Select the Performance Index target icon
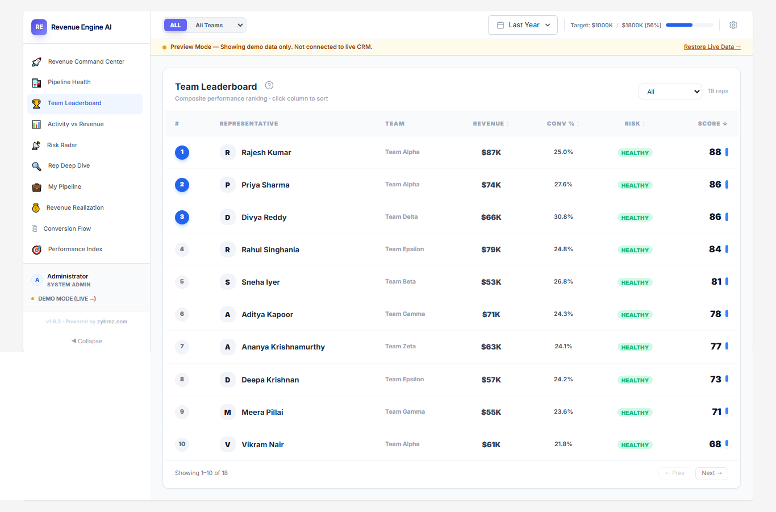The image size is (776, 512). pos(37,249)
